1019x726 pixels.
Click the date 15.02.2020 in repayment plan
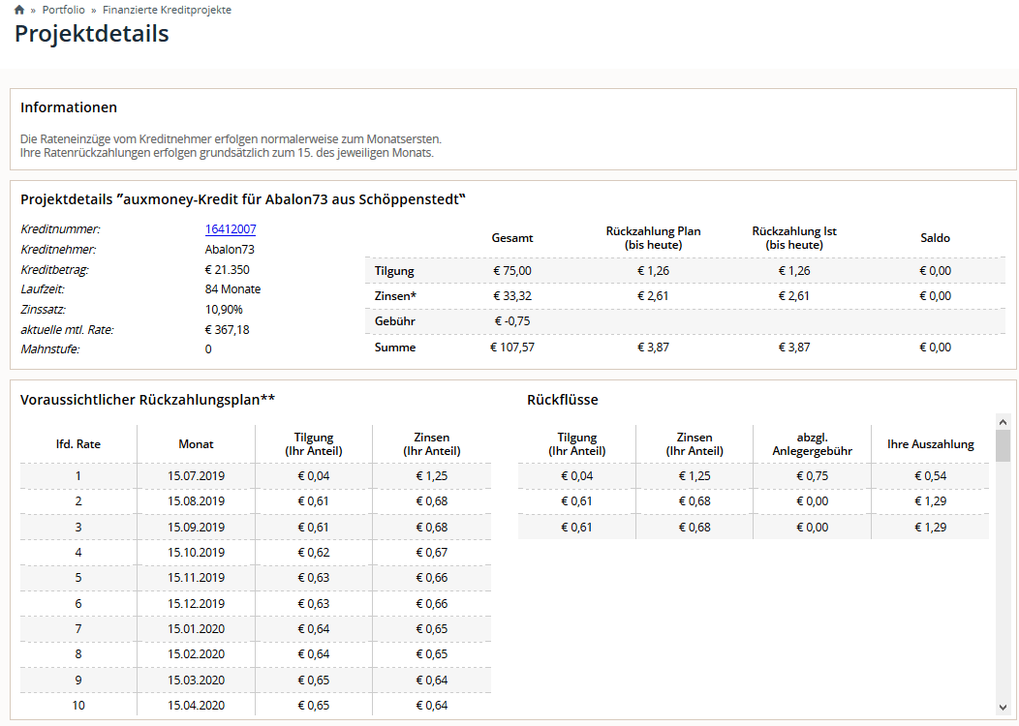[197, 654]
